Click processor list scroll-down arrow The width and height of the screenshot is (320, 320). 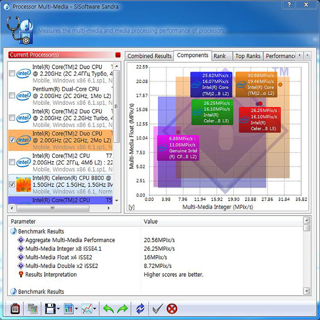pyautogui.click(x=117, y=201)
